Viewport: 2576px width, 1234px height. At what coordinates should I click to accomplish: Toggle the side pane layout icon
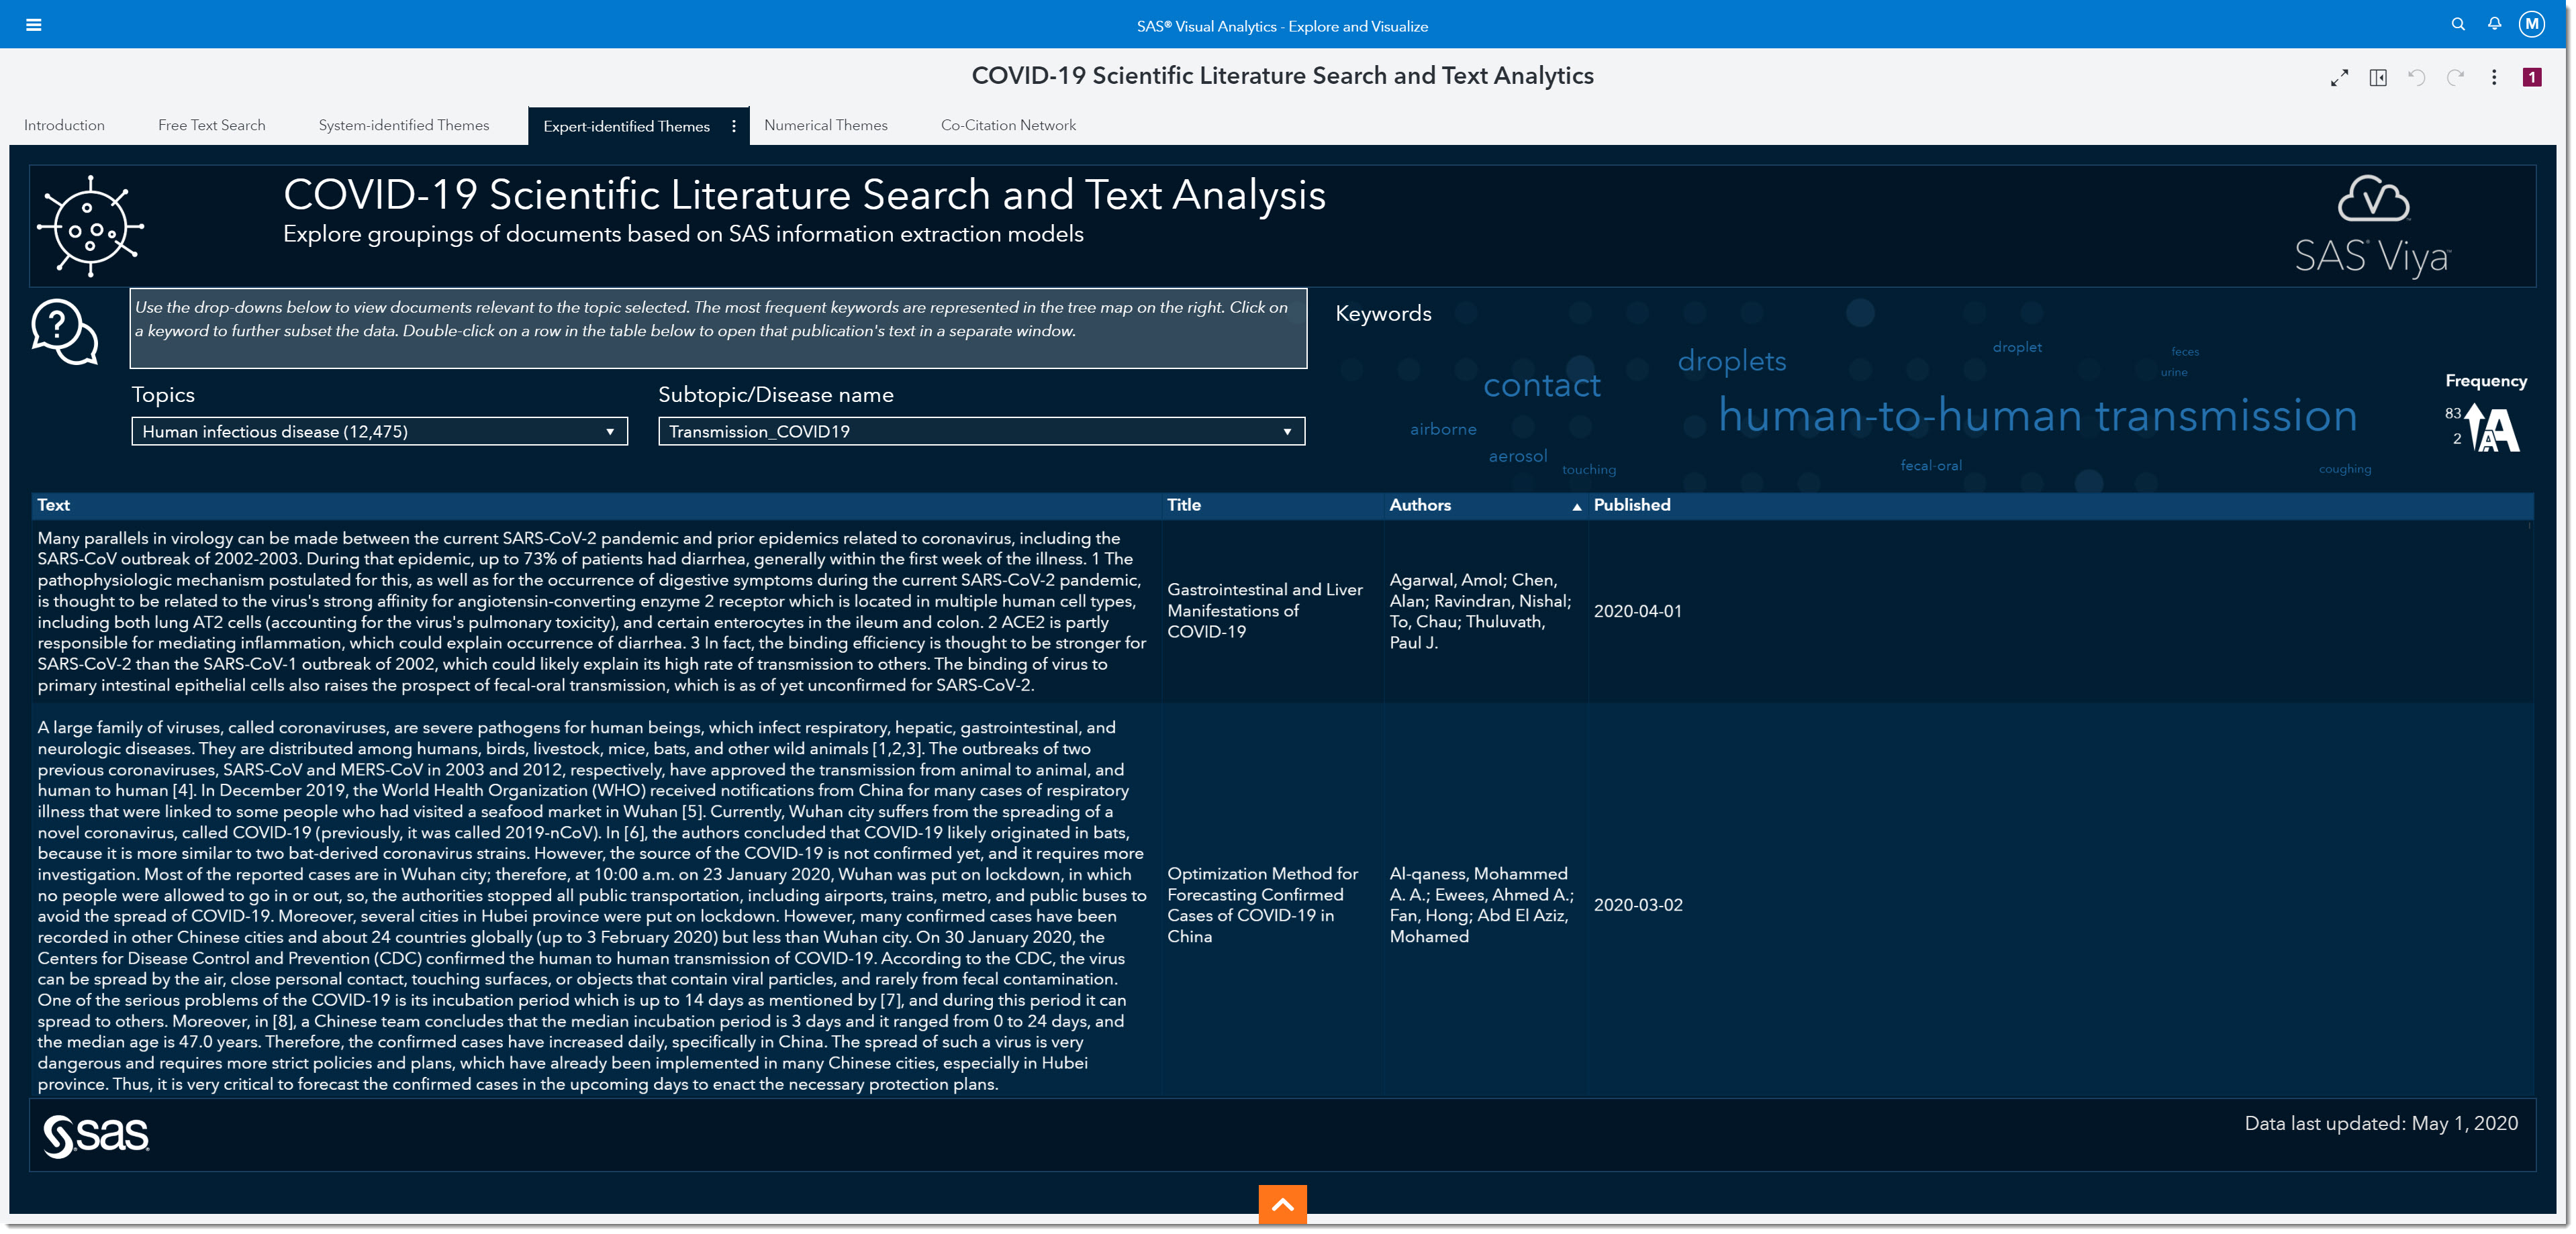click(x=2378, y=78)
